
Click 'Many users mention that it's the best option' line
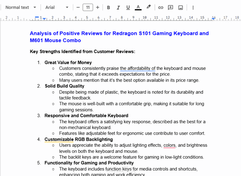(x=129, y=80)
